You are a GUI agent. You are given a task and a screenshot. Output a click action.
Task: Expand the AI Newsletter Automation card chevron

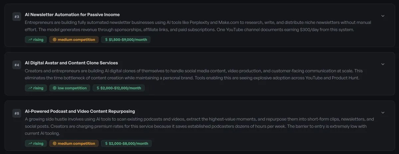(x=383, y=16)
